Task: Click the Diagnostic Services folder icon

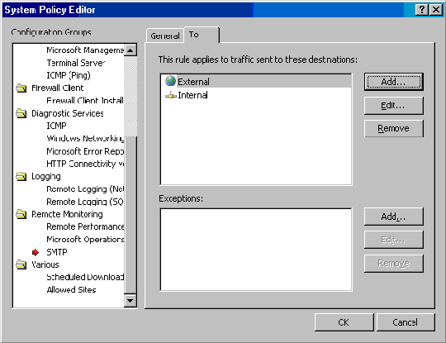Action: [x=21, y=113]
